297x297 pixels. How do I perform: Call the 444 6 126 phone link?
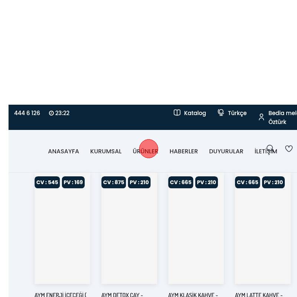[x=27, y=113]
